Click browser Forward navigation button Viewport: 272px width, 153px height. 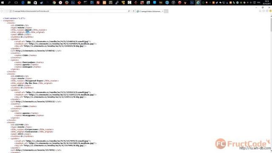pos(6,11)
